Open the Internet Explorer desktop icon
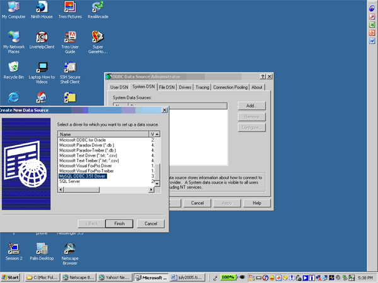 click(x=14, y=97)
